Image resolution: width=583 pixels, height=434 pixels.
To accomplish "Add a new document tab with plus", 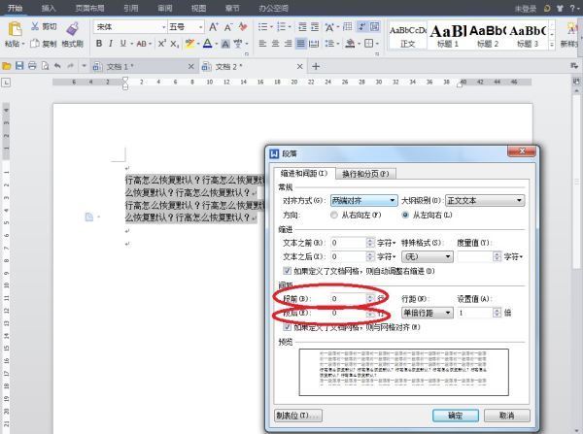I will pos(316,67).
